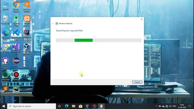Cancel the Windows Features file search
Screen dimensions: 194x109
point(137,82)
